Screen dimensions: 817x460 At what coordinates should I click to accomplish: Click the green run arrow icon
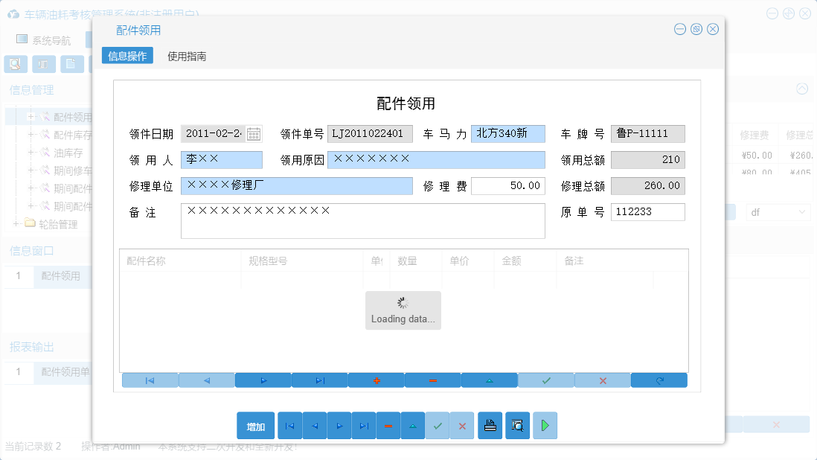(544, 425)
